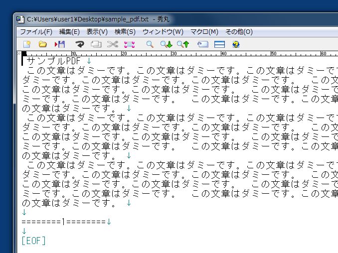
Task: Click the >> marker at the ruler's left end
Action: (x=19, y=53)
